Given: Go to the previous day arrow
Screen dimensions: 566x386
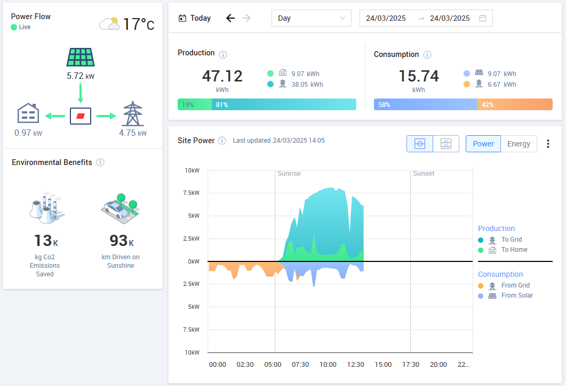Looking at the screenshot, I should (x=230, y=18).
